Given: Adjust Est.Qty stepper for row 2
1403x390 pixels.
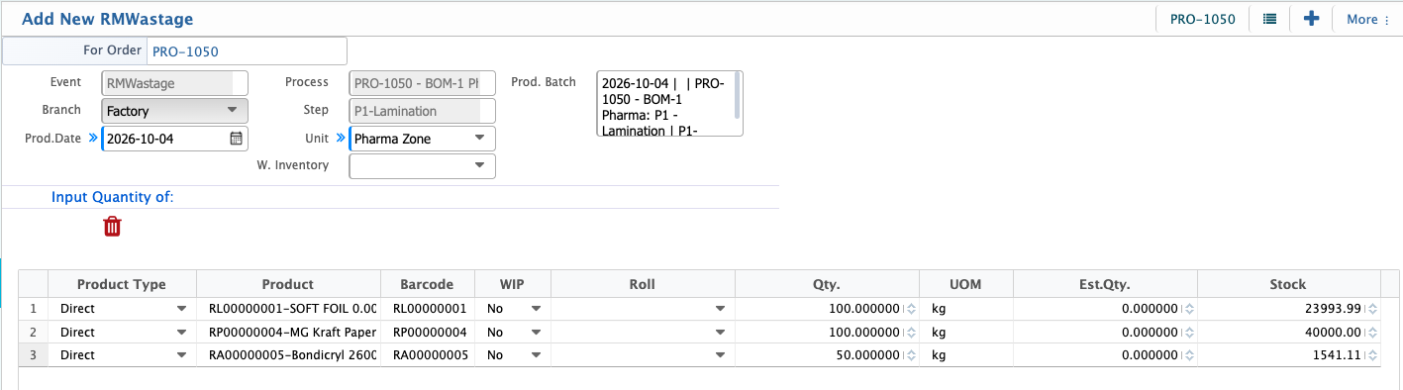Looking at the screenshot, I should [x=1189, y=332].
